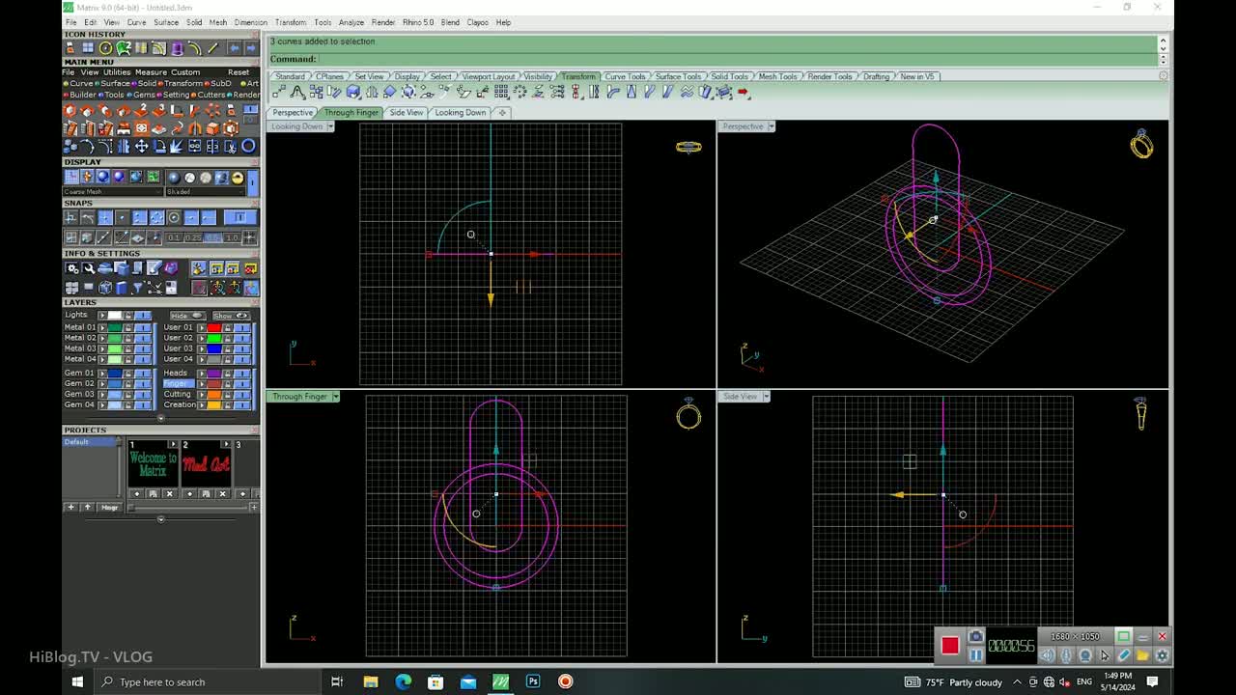1236x695 pixels.
Task: Click the four-arrow Move icon in Main Menu
Action: pos(142,146)
